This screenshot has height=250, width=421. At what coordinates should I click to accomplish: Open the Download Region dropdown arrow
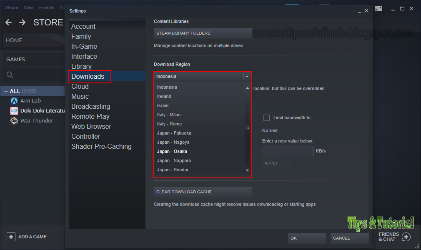click(x=247, y=77)
